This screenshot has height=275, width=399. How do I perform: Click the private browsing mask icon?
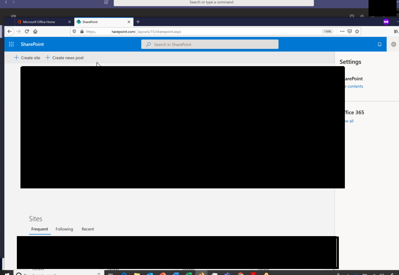click(386, 22)
